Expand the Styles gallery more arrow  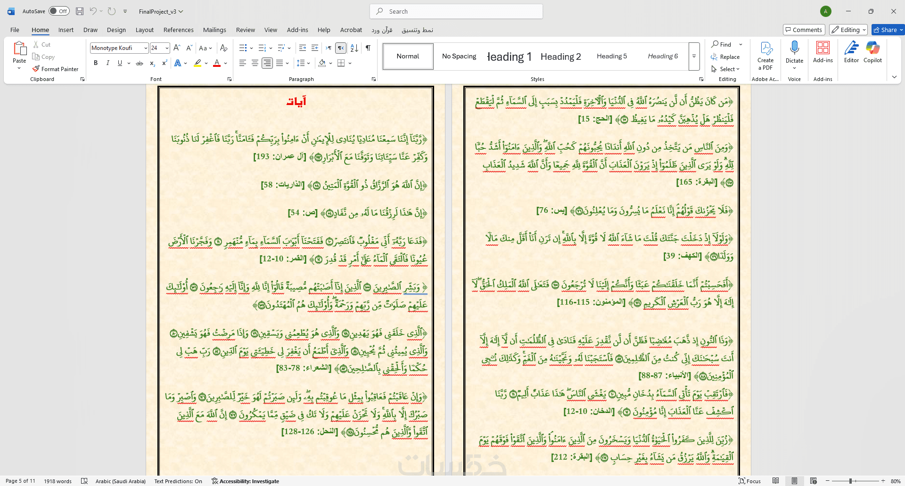(694, 57)
